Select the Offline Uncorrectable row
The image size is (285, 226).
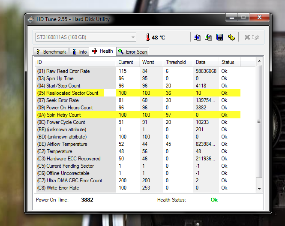coord(138,173)
